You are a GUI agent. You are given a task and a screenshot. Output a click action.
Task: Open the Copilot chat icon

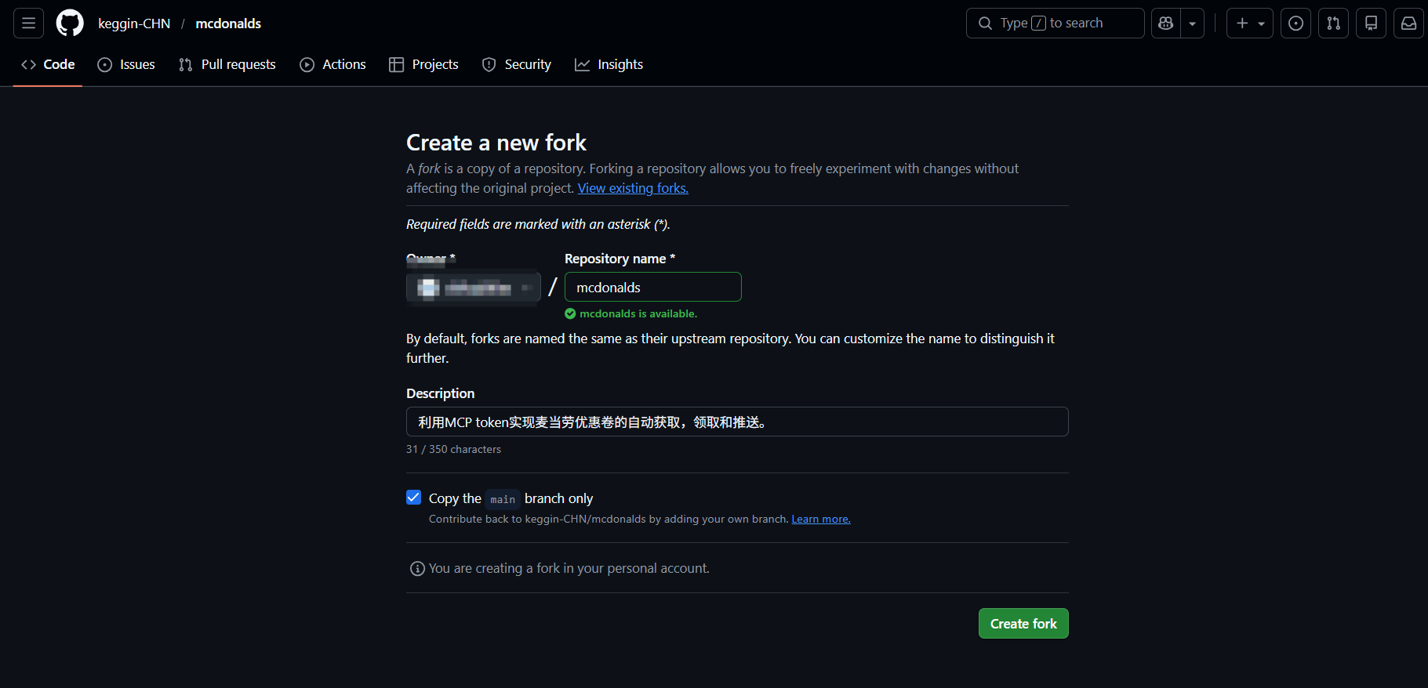click(x=1166, y=24)
